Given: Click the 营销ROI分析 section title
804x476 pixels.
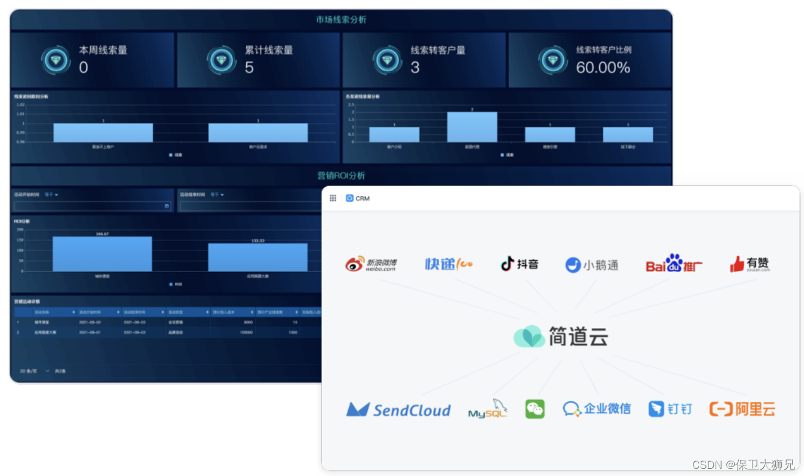Looking at the screenshot, I should [x=341, y=176].
